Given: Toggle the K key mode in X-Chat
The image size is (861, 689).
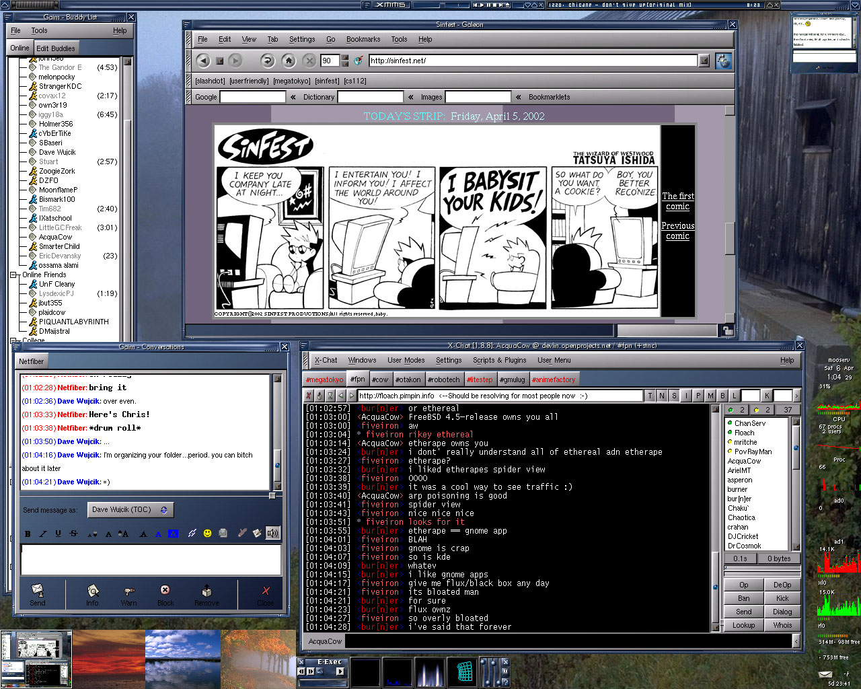Looking at the screenshot, I should 766,396.
